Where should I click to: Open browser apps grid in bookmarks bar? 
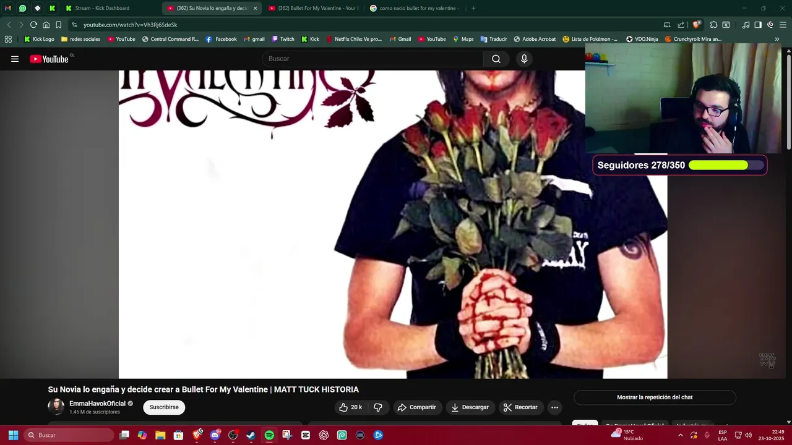point(8,39)
